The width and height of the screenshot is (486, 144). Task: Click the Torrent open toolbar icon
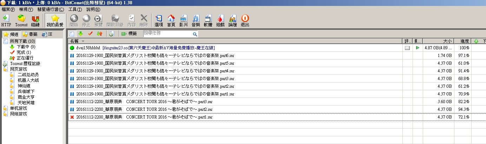click(x=21, y=21)
